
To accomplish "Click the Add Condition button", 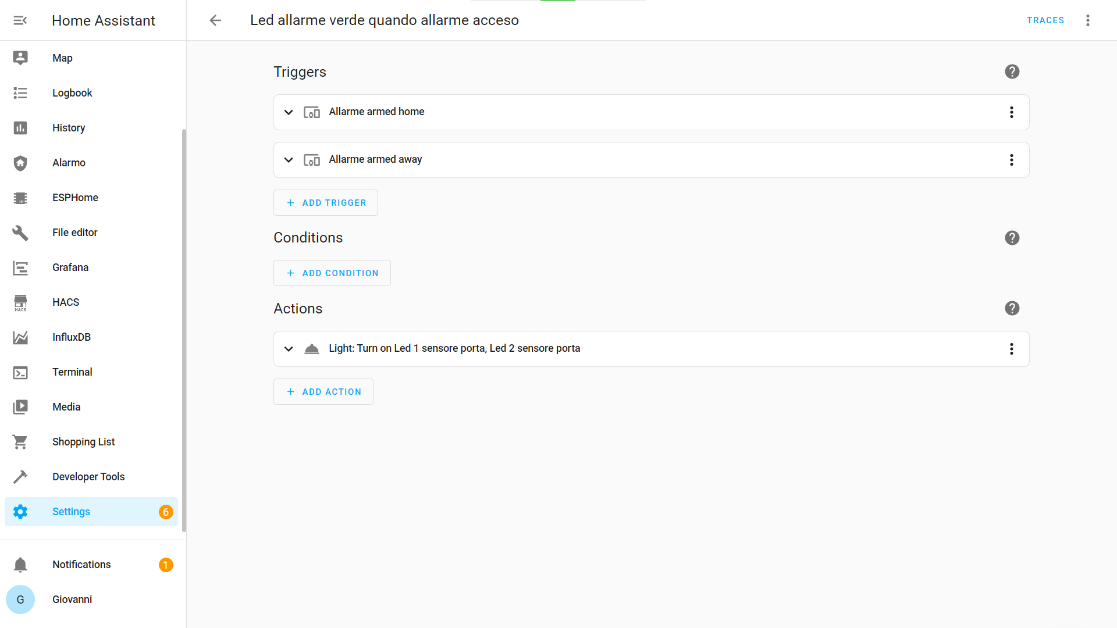I will pos(332,273).
